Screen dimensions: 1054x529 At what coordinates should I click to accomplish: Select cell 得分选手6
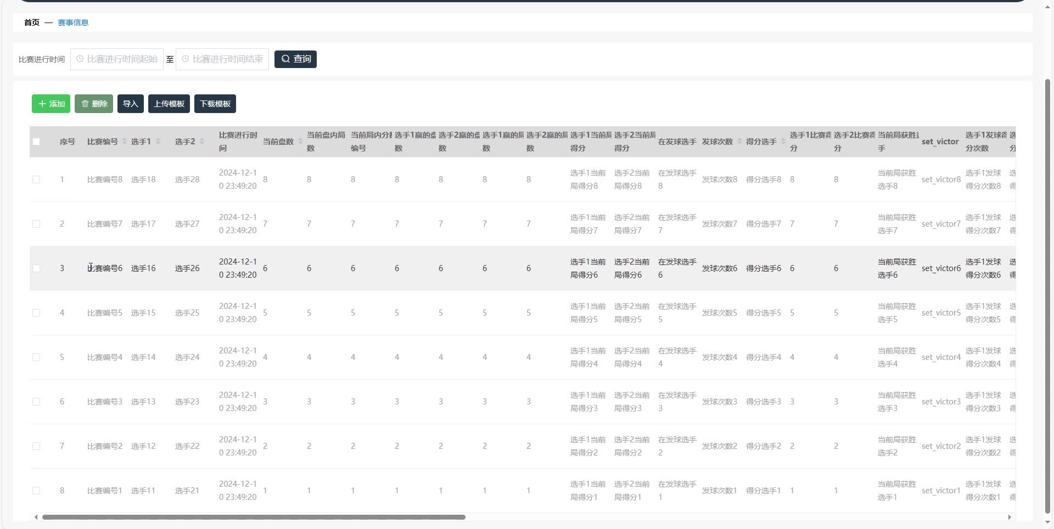pyautogui.click(x=764, y=268)
